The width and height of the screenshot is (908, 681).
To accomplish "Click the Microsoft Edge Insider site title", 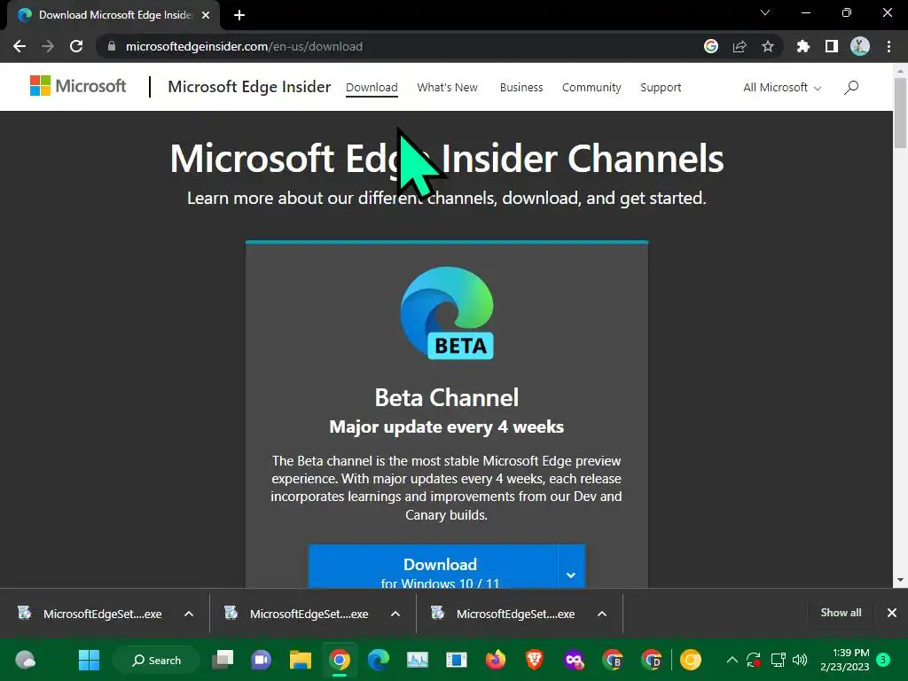I will coord(249,87).
